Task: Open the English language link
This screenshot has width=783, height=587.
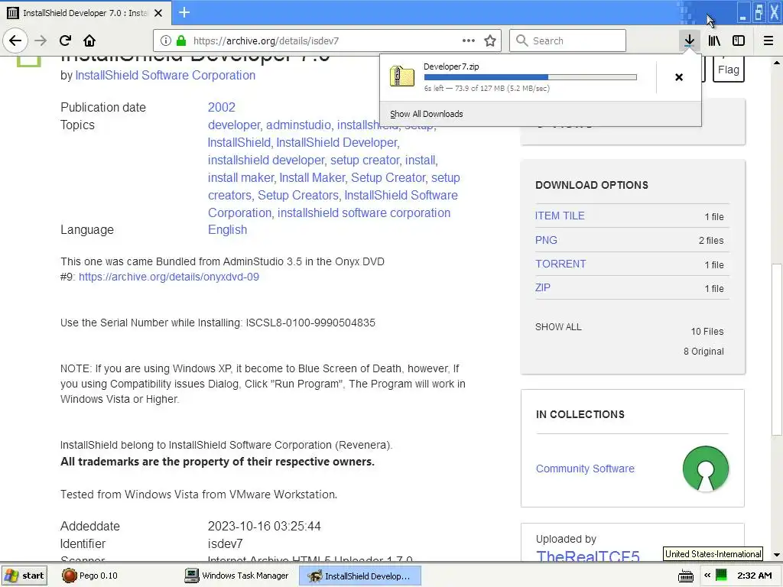Action: [x=227, y=229]
